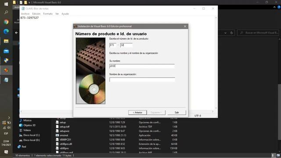Click Notepad horizontal scrollbar right arrow
This screenshot has width=281, height=158.
point(213,111)
